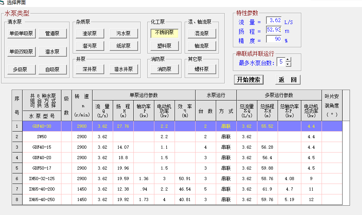Select the SW50 pump model row
362x215 pixels.
tap(42, 137)
